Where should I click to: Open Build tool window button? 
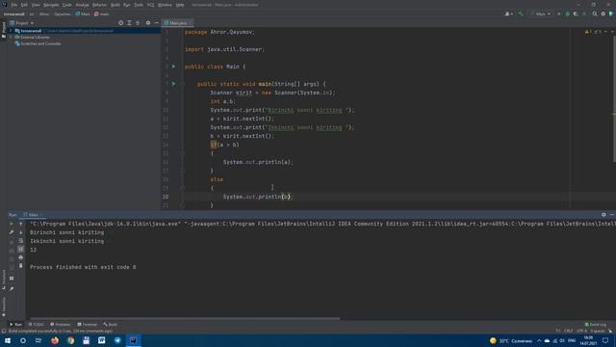pos(111,325)
